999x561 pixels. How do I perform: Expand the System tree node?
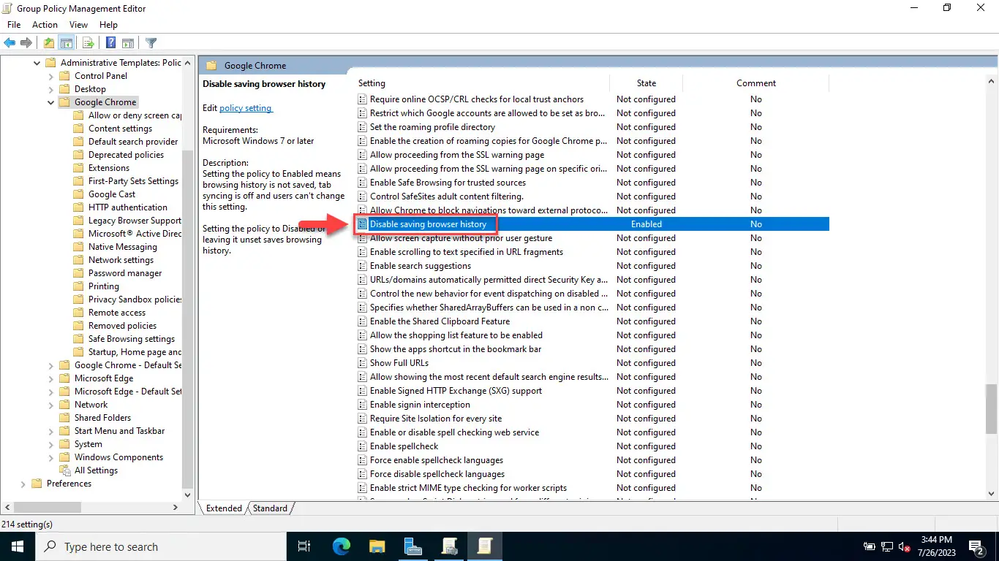50,444
